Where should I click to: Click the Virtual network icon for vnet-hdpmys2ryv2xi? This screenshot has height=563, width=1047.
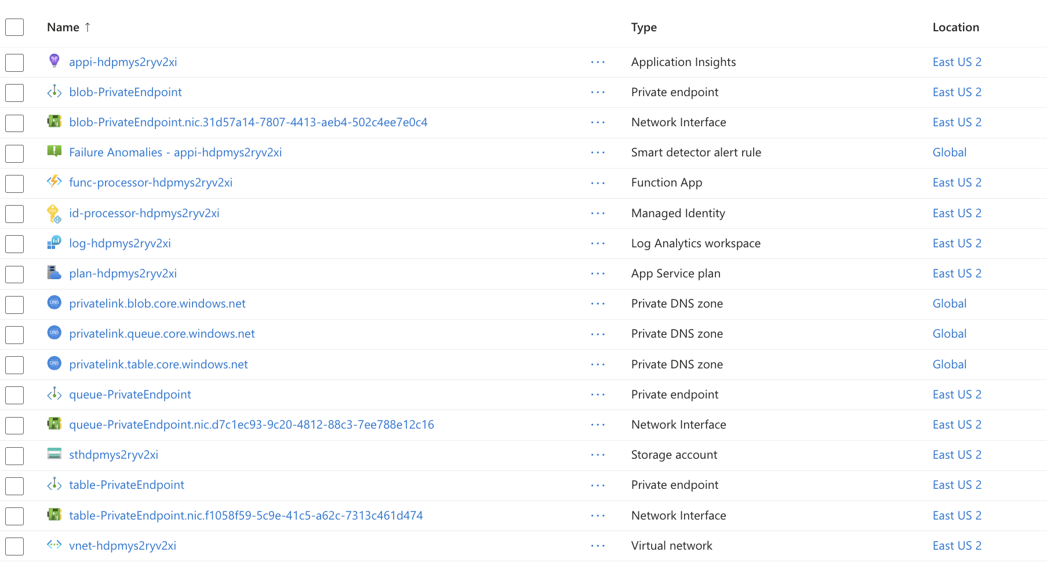click(x=54, y=545)
